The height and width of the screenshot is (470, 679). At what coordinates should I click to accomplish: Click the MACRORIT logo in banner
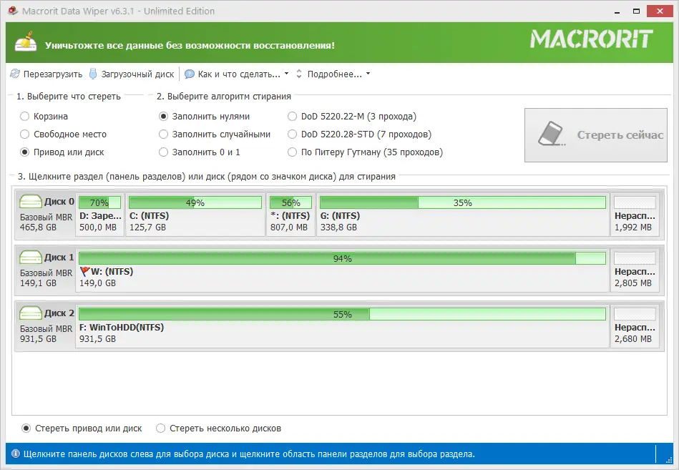tap(592, 39)
